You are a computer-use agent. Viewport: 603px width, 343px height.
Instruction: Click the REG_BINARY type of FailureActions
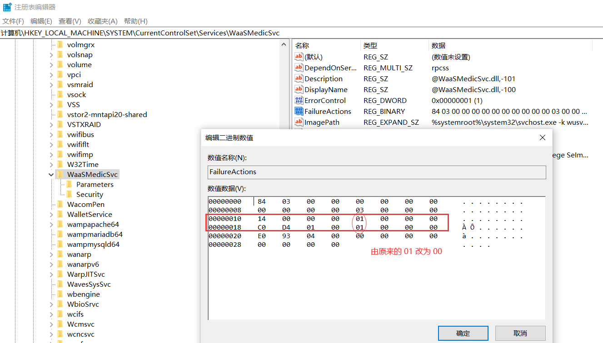click(x=384, y=111)
